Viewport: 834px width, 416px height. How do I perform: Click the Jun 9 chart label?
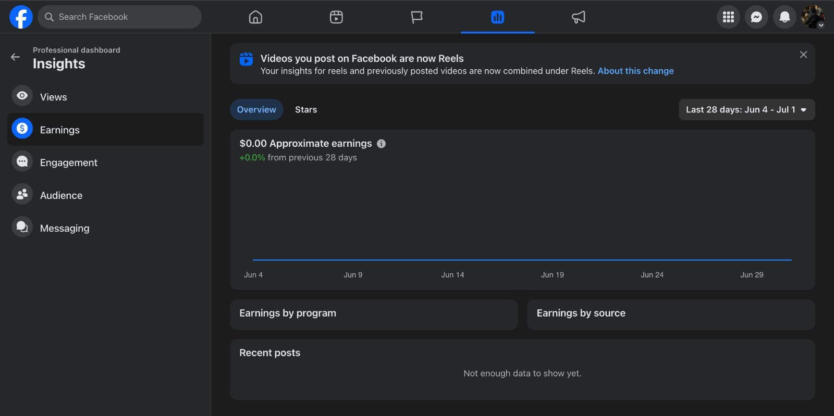(x=353, y=275)
